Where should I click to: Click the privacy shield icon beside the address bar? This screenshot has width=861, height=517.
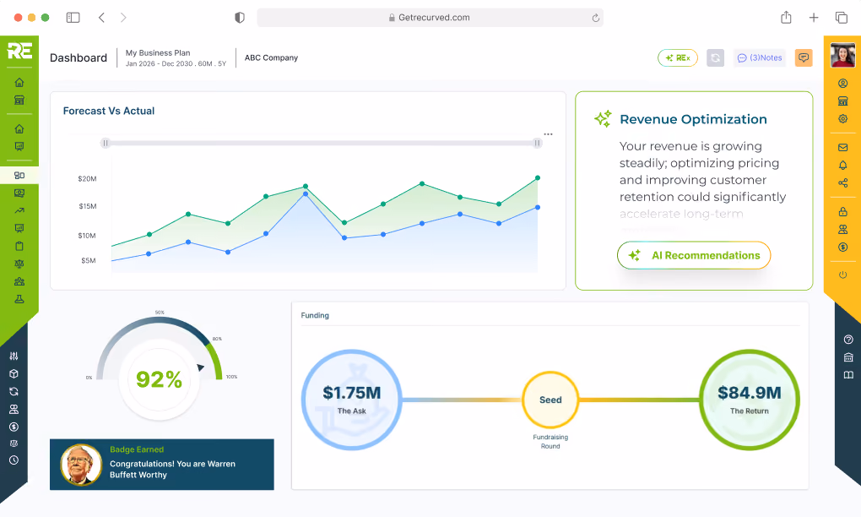coord(240,18)
